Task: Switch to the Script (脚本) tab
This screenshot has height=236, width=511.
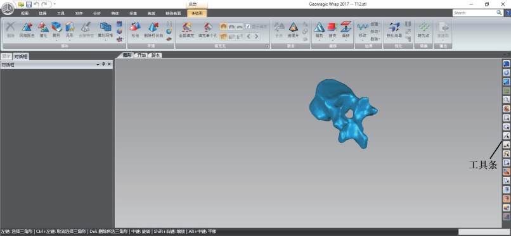Action: [x=156, y=55]
